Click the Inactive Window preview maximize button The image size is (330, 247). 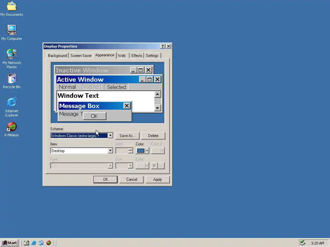point(141,70)
